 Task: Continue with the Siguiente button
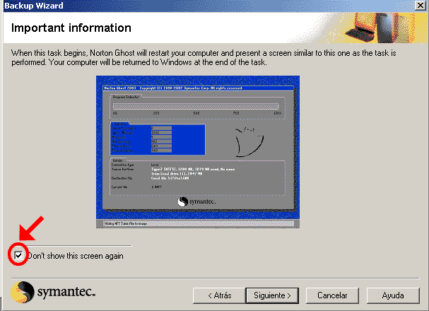click(272, 295)
